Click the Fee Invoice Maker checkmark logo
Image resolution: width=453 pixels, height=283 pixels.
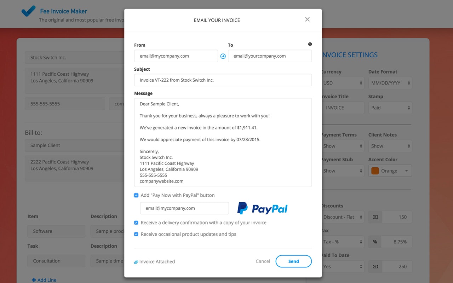pyautogui.click(x=28, y=11)
